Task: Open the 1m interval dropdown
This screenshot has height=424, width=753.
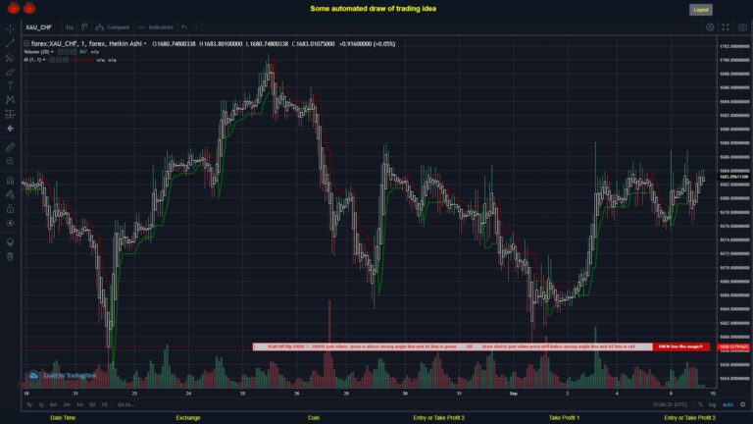Action: point(70,27)
